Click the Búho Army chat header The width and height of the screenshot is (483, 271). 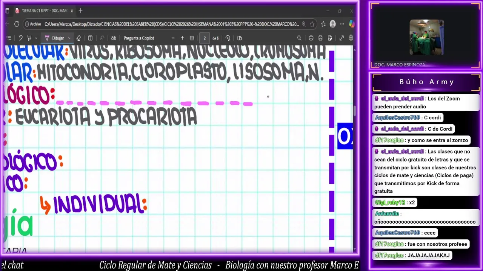(426, 82)
